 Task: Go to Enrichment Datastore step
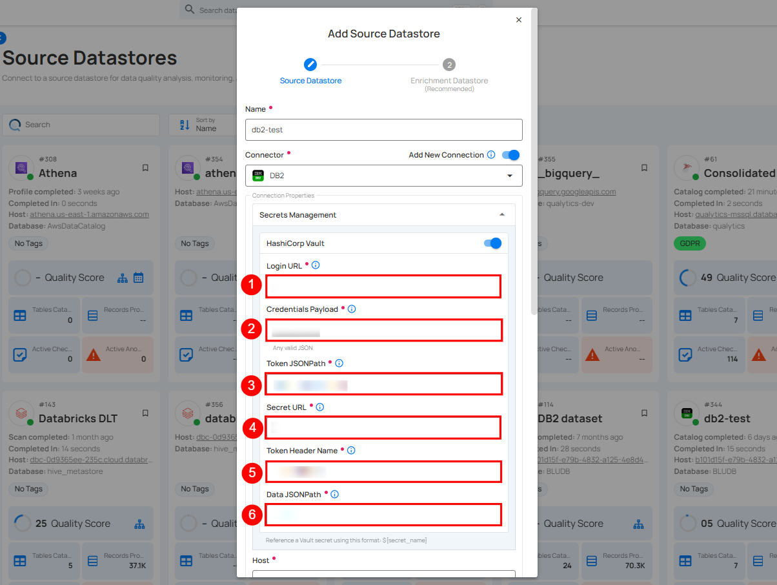[449, 65]
